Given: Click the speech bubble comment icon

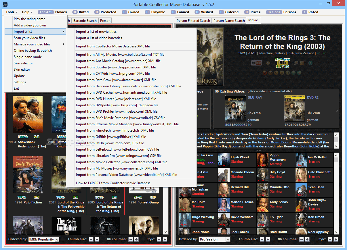Looking at the screenshot, I should click(x=296, y=63).
